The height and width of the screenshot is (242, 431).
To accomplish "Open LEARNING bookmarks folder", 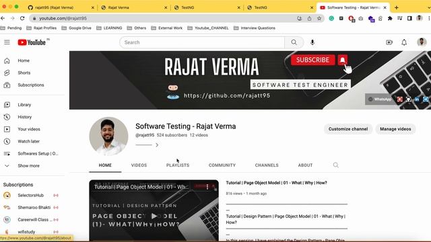I will (x=109, y=28).
